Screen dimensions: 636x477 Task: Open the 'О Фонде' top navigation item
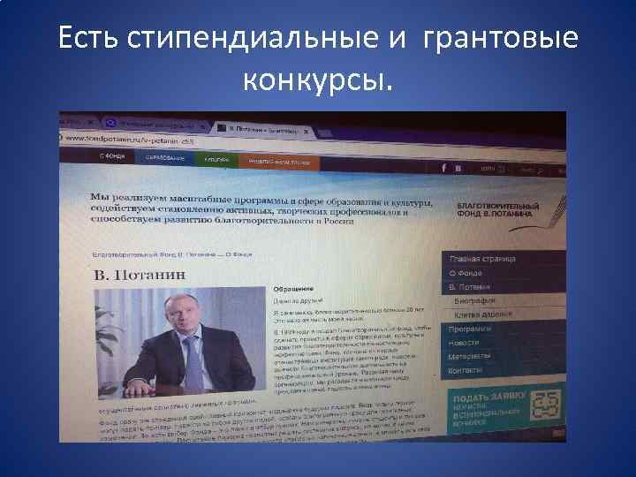pos(112,156)
